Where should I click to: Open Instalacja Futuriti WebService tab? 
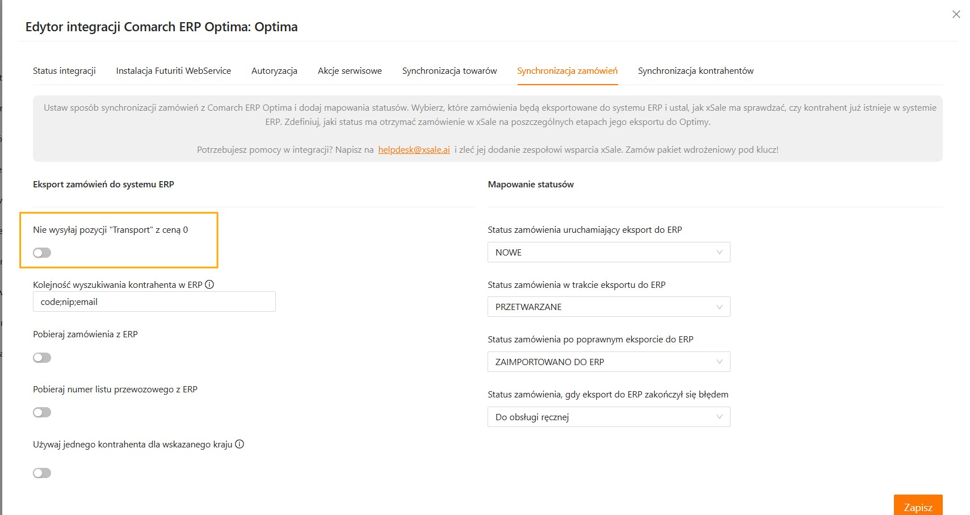[x=173, y=71]
